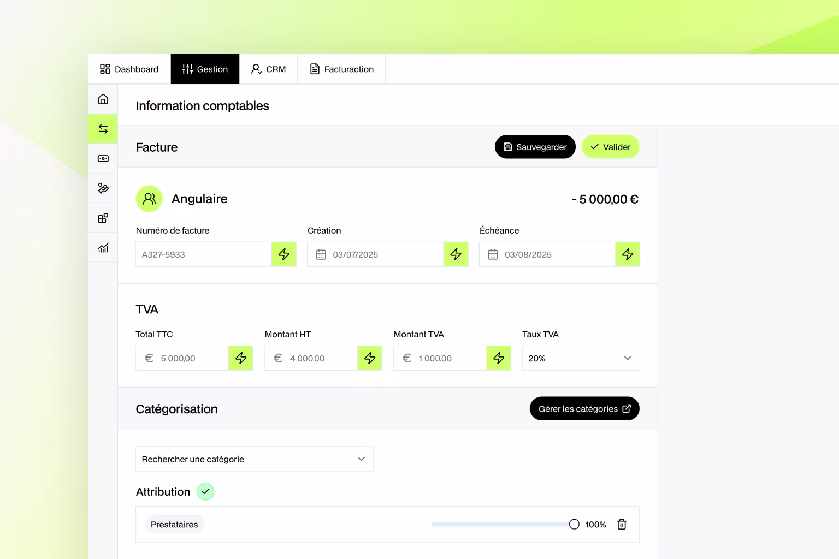Delete the Prestataires attribution with trash icon
Image resolution: width=839 pixels, height=559 pixels.
(622, 525)
